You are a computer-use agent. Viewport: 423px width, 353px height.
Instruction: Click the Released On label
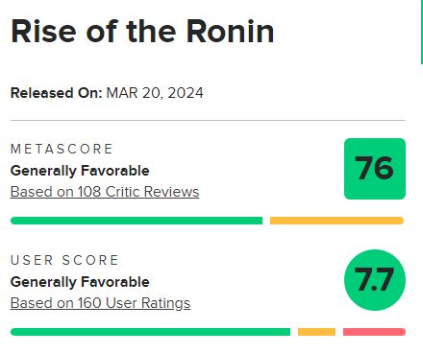coord(57,93)
